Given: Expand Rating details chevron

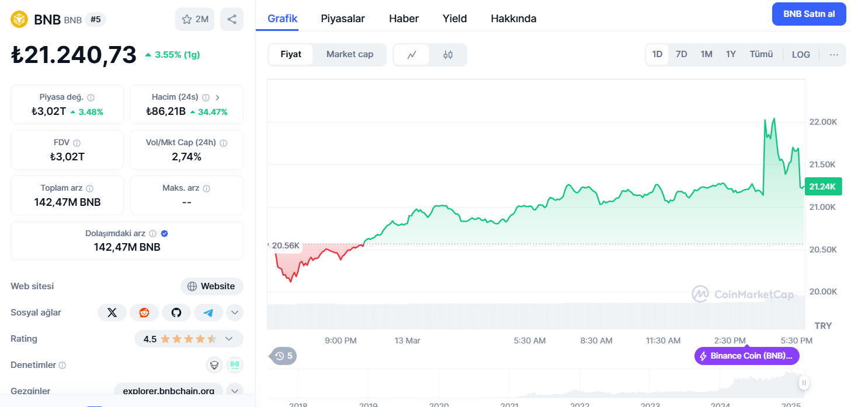Looking at the screenshot, I should click(x=229, y=339).
